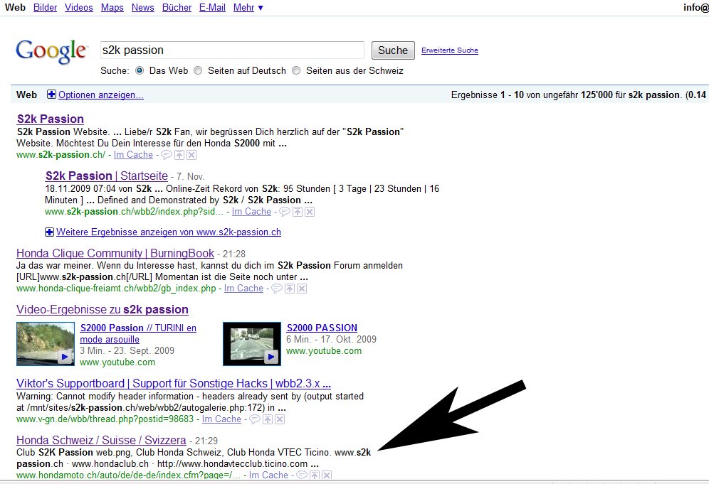This screenshot has width=709, height=484.
Task: Open Video-Ergebnisse zu s2k passion link
Action: pos(103,309)
